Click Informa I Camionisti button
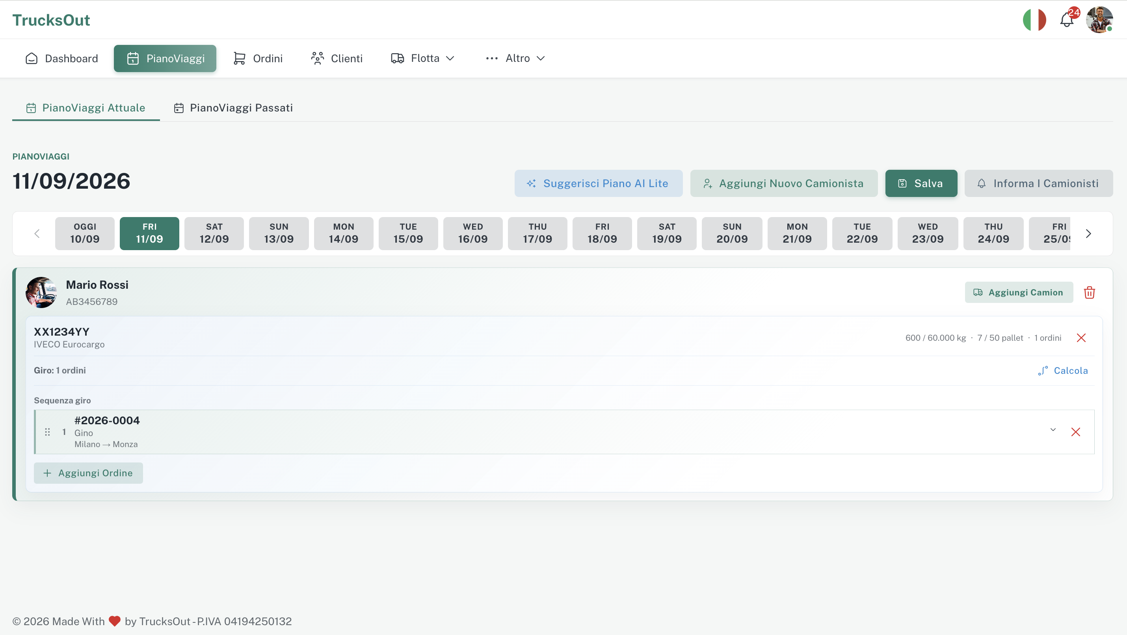 pos(1039,183)
